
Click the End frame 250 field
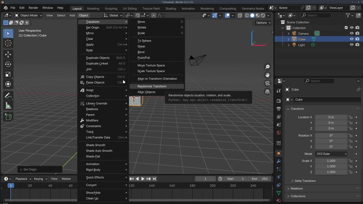click(259, 179)
